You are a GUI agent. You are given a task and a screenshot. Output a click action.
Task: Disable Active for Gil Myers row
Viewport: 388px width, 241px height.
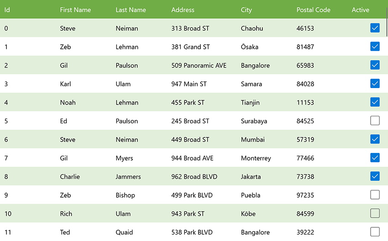coord(375,158)
